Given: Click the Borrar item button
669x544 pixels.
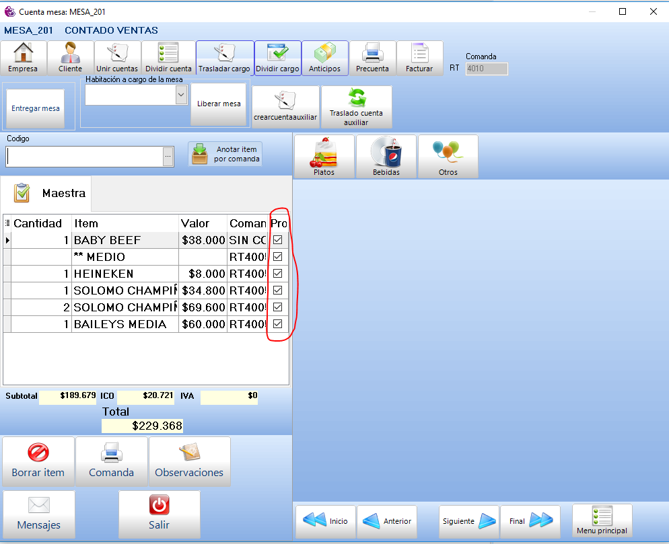Looking at the screenshot, I should point(38,461).
